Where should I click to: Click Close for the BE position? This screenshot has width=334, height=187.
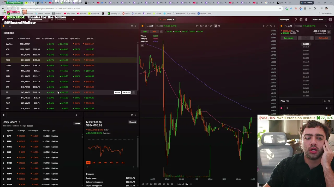click(117, 92)
